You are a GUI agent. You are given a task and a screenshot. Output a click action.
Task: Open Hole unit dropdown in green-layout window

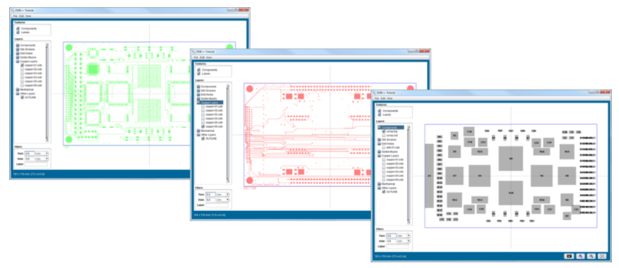tap(42, 159)
